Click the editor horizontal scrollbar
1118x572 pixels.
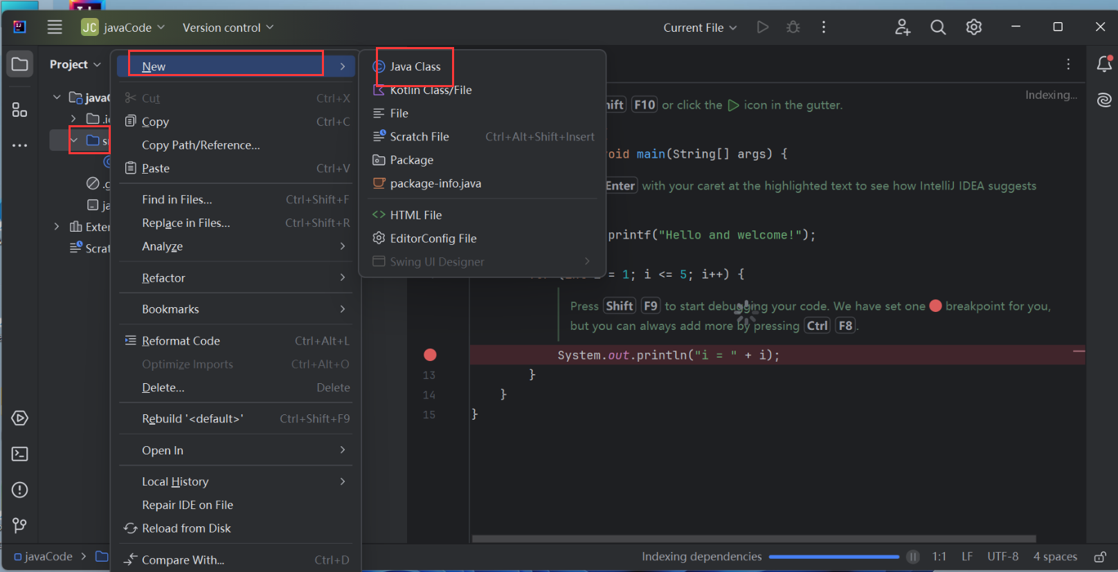(x=754, y=538)
